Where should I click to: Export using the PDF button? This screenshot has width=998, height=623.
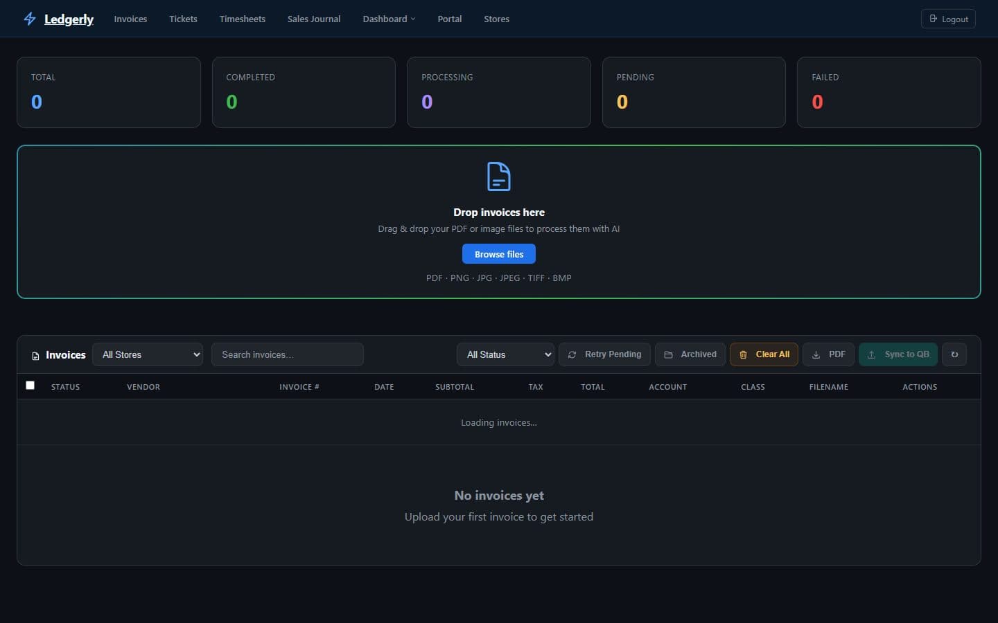point(828,354)
